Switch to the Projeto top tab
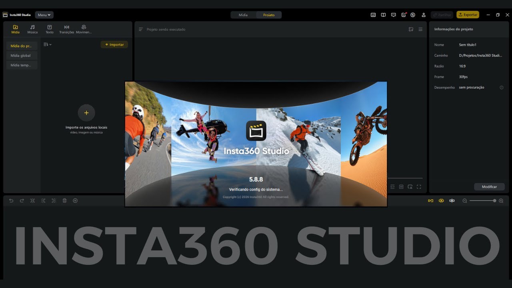This screenshot has width=512, height=288. (x=269, y=15)
